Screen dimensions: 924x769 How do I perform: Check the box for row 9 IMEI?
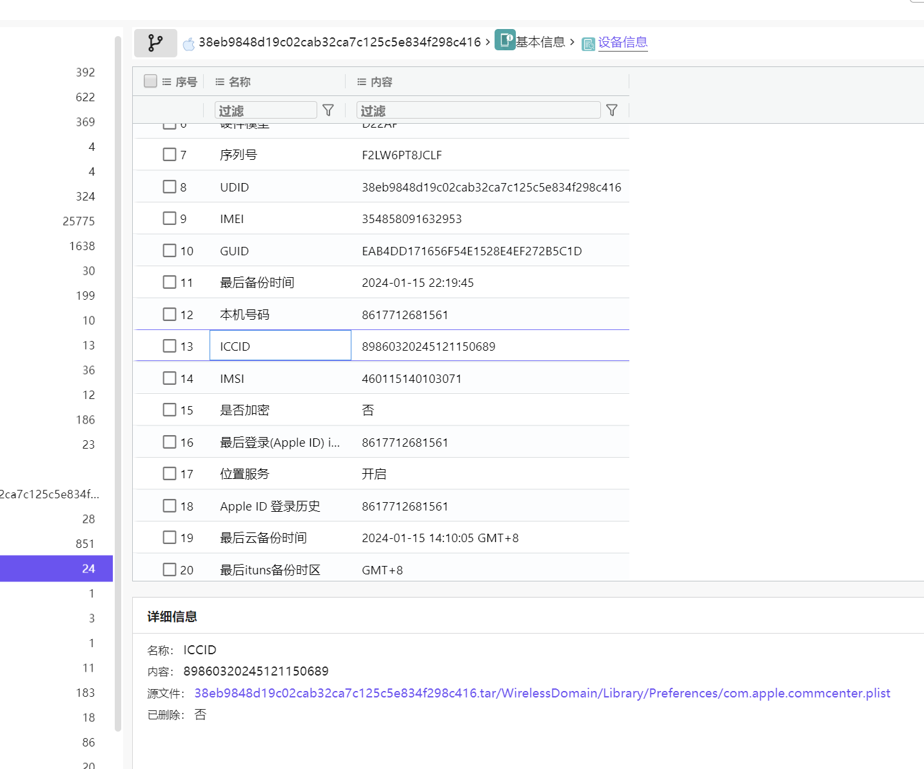coord(170,218)
